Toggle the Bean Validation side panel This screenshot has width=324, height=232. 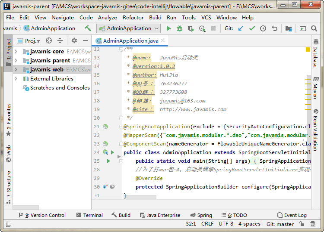[315, 130]
